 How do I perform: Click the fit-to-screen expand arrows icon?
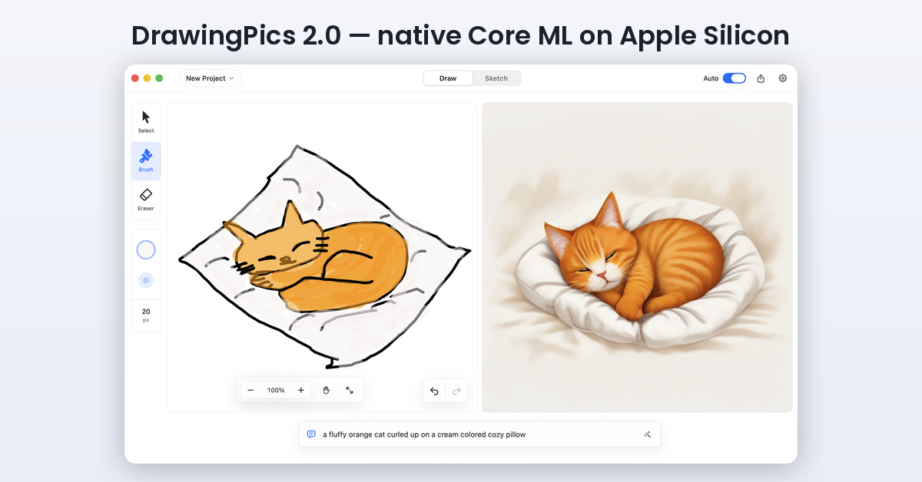pyautogui.click(x=350, y=390)
